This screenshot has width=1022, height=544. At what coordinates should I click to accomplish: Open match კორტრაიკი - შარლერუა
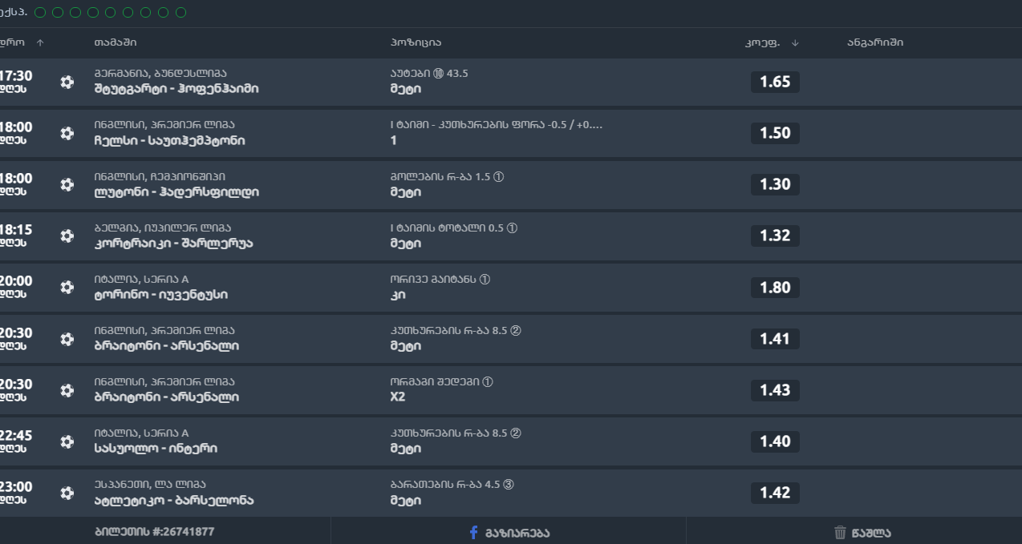pos(173,243)
